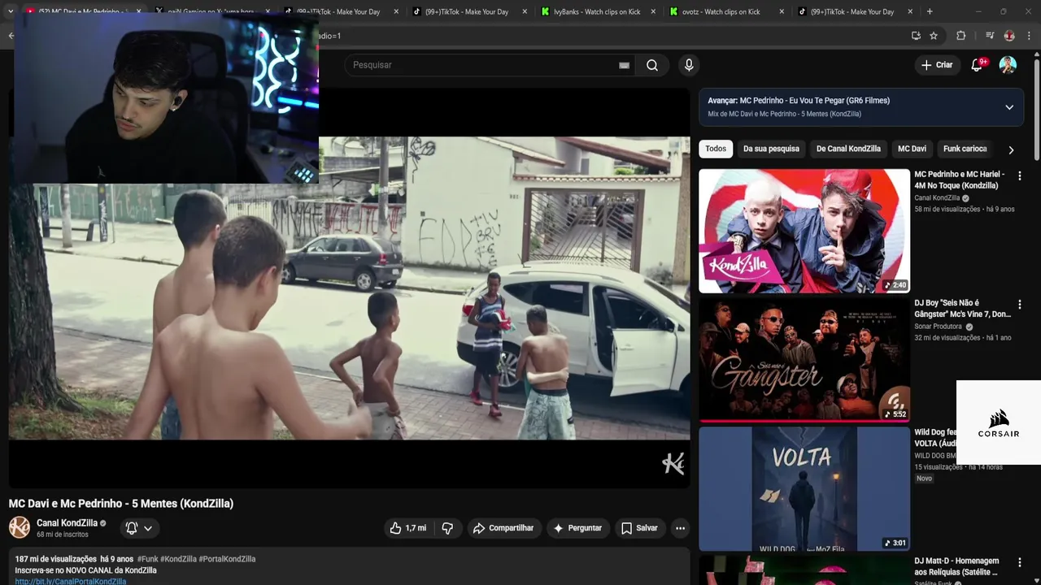Open the account avatar menu

(x=1008, y=65)
